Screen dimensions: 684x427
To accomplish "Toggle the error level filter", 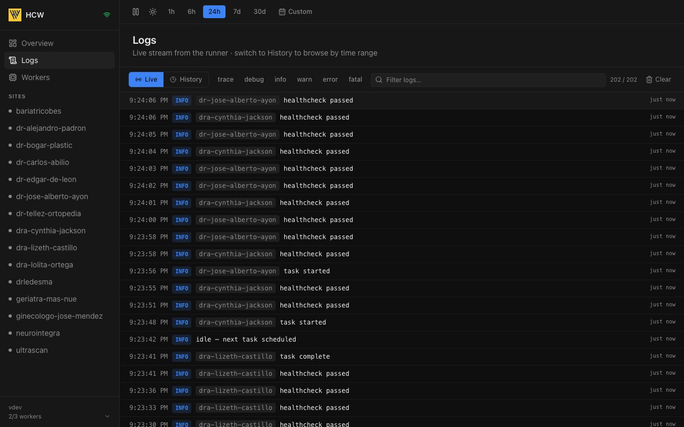I will 330,80.
